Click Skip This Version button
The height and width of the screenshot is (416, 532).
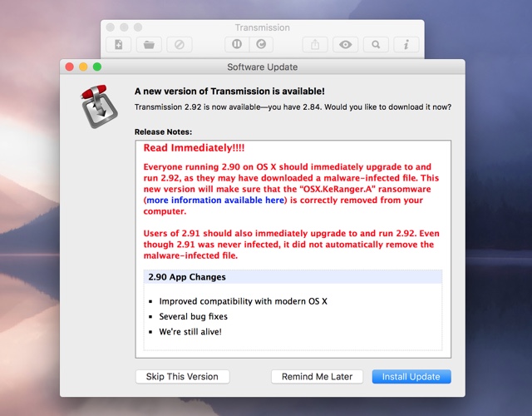[182, 377]
